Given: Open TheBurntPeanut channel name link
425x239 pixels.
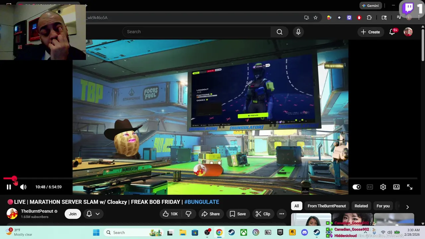Looking at the screenshot, I should tap(37, 211).
